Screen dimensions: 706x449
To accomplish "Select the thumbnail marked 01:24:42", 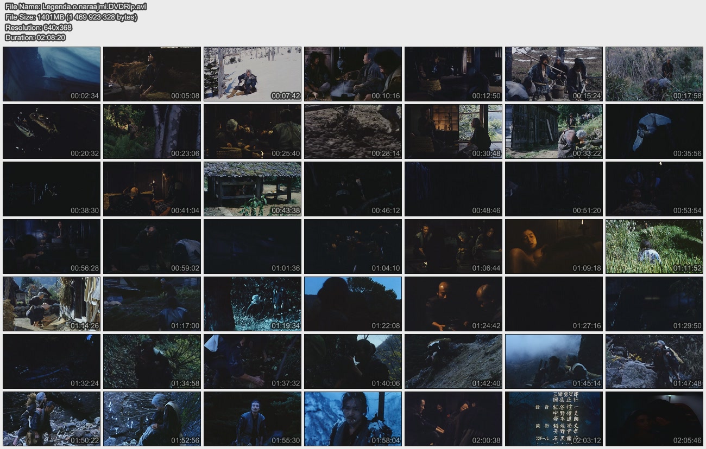I will click(x=453, y=304).
